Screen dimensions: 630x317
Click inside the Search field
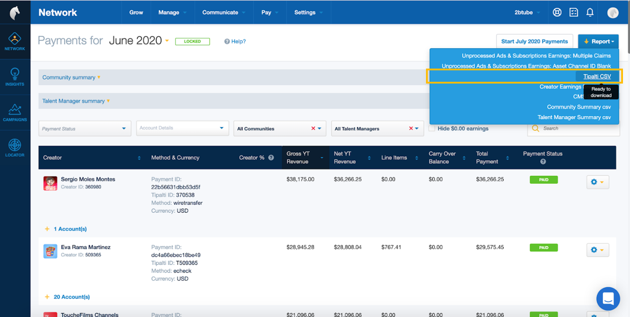pyautogui.click(x=573, y=128)
